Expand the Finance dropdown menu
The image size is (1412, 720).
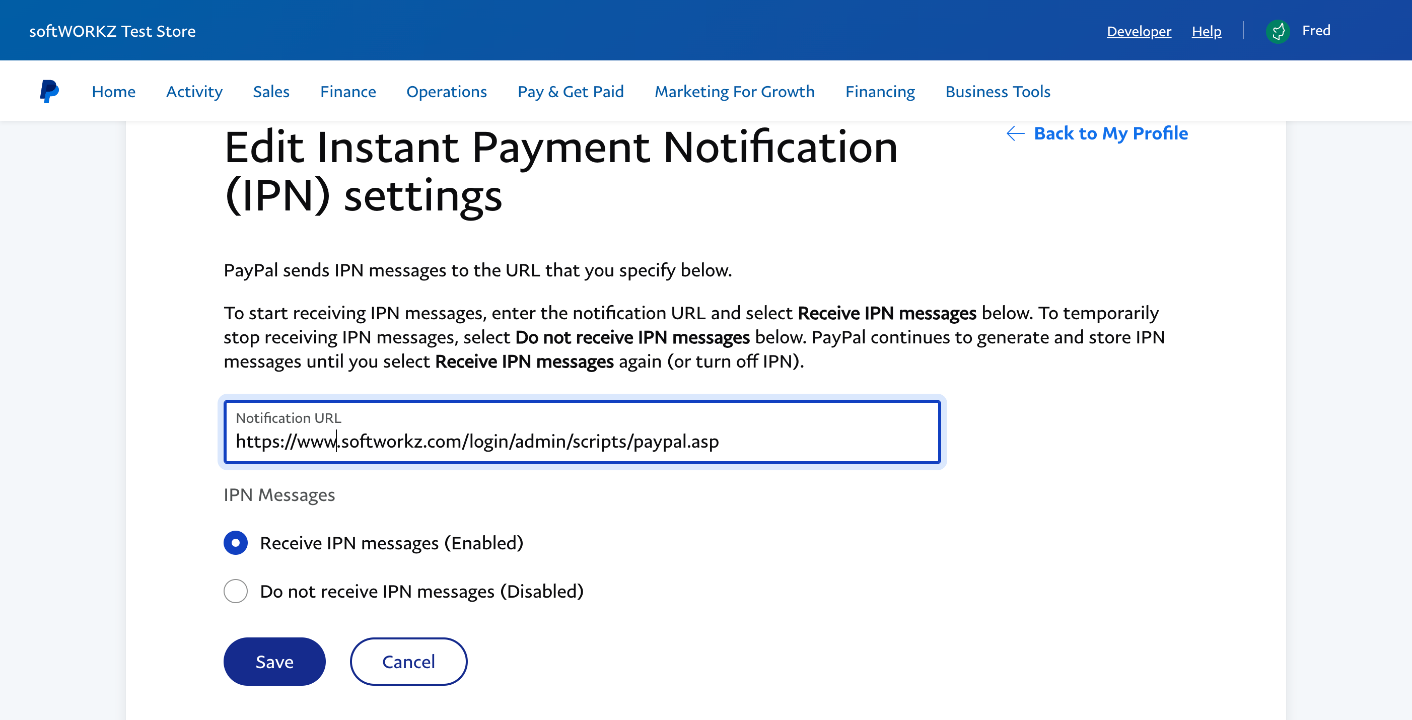348,91
